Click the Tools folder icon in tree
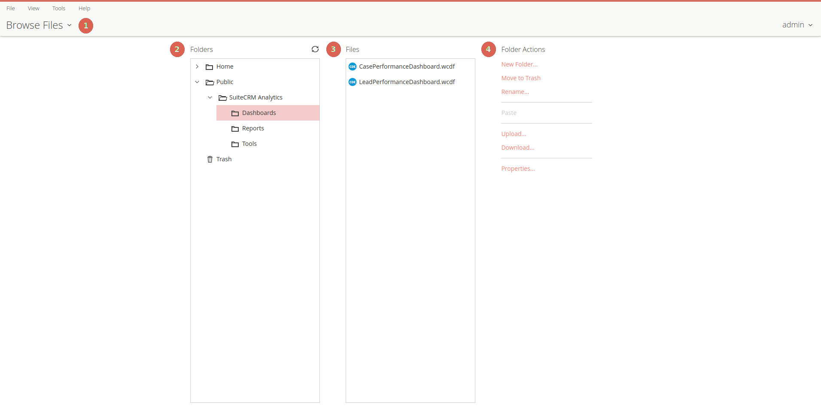 click(x=235, y=144)
